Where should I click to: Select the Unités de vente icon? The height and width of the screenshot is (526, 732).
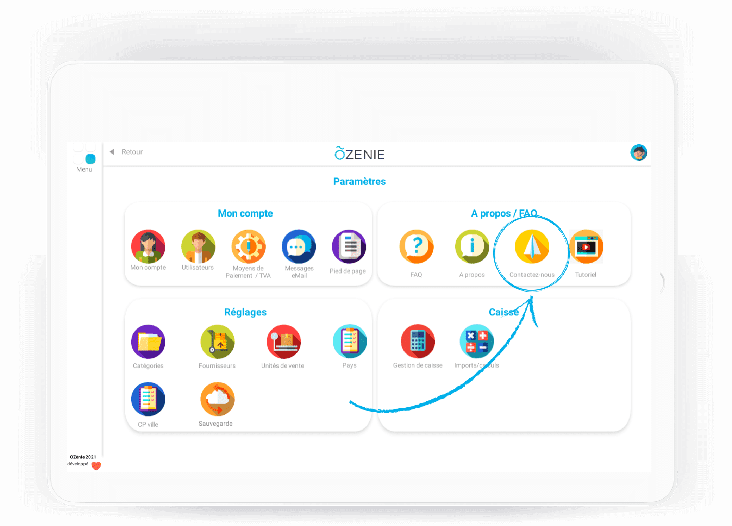click(284, 342)
